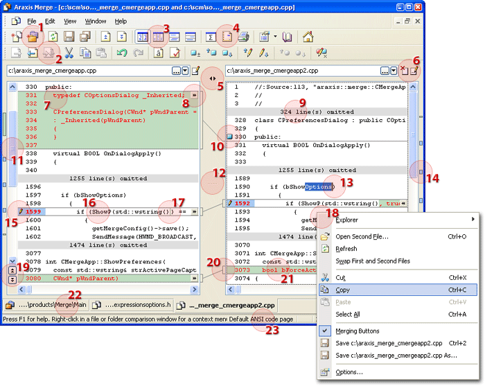This screenshot has height=386, width=485.
Task: Select Swap First and Second Files
Action: 398,261
